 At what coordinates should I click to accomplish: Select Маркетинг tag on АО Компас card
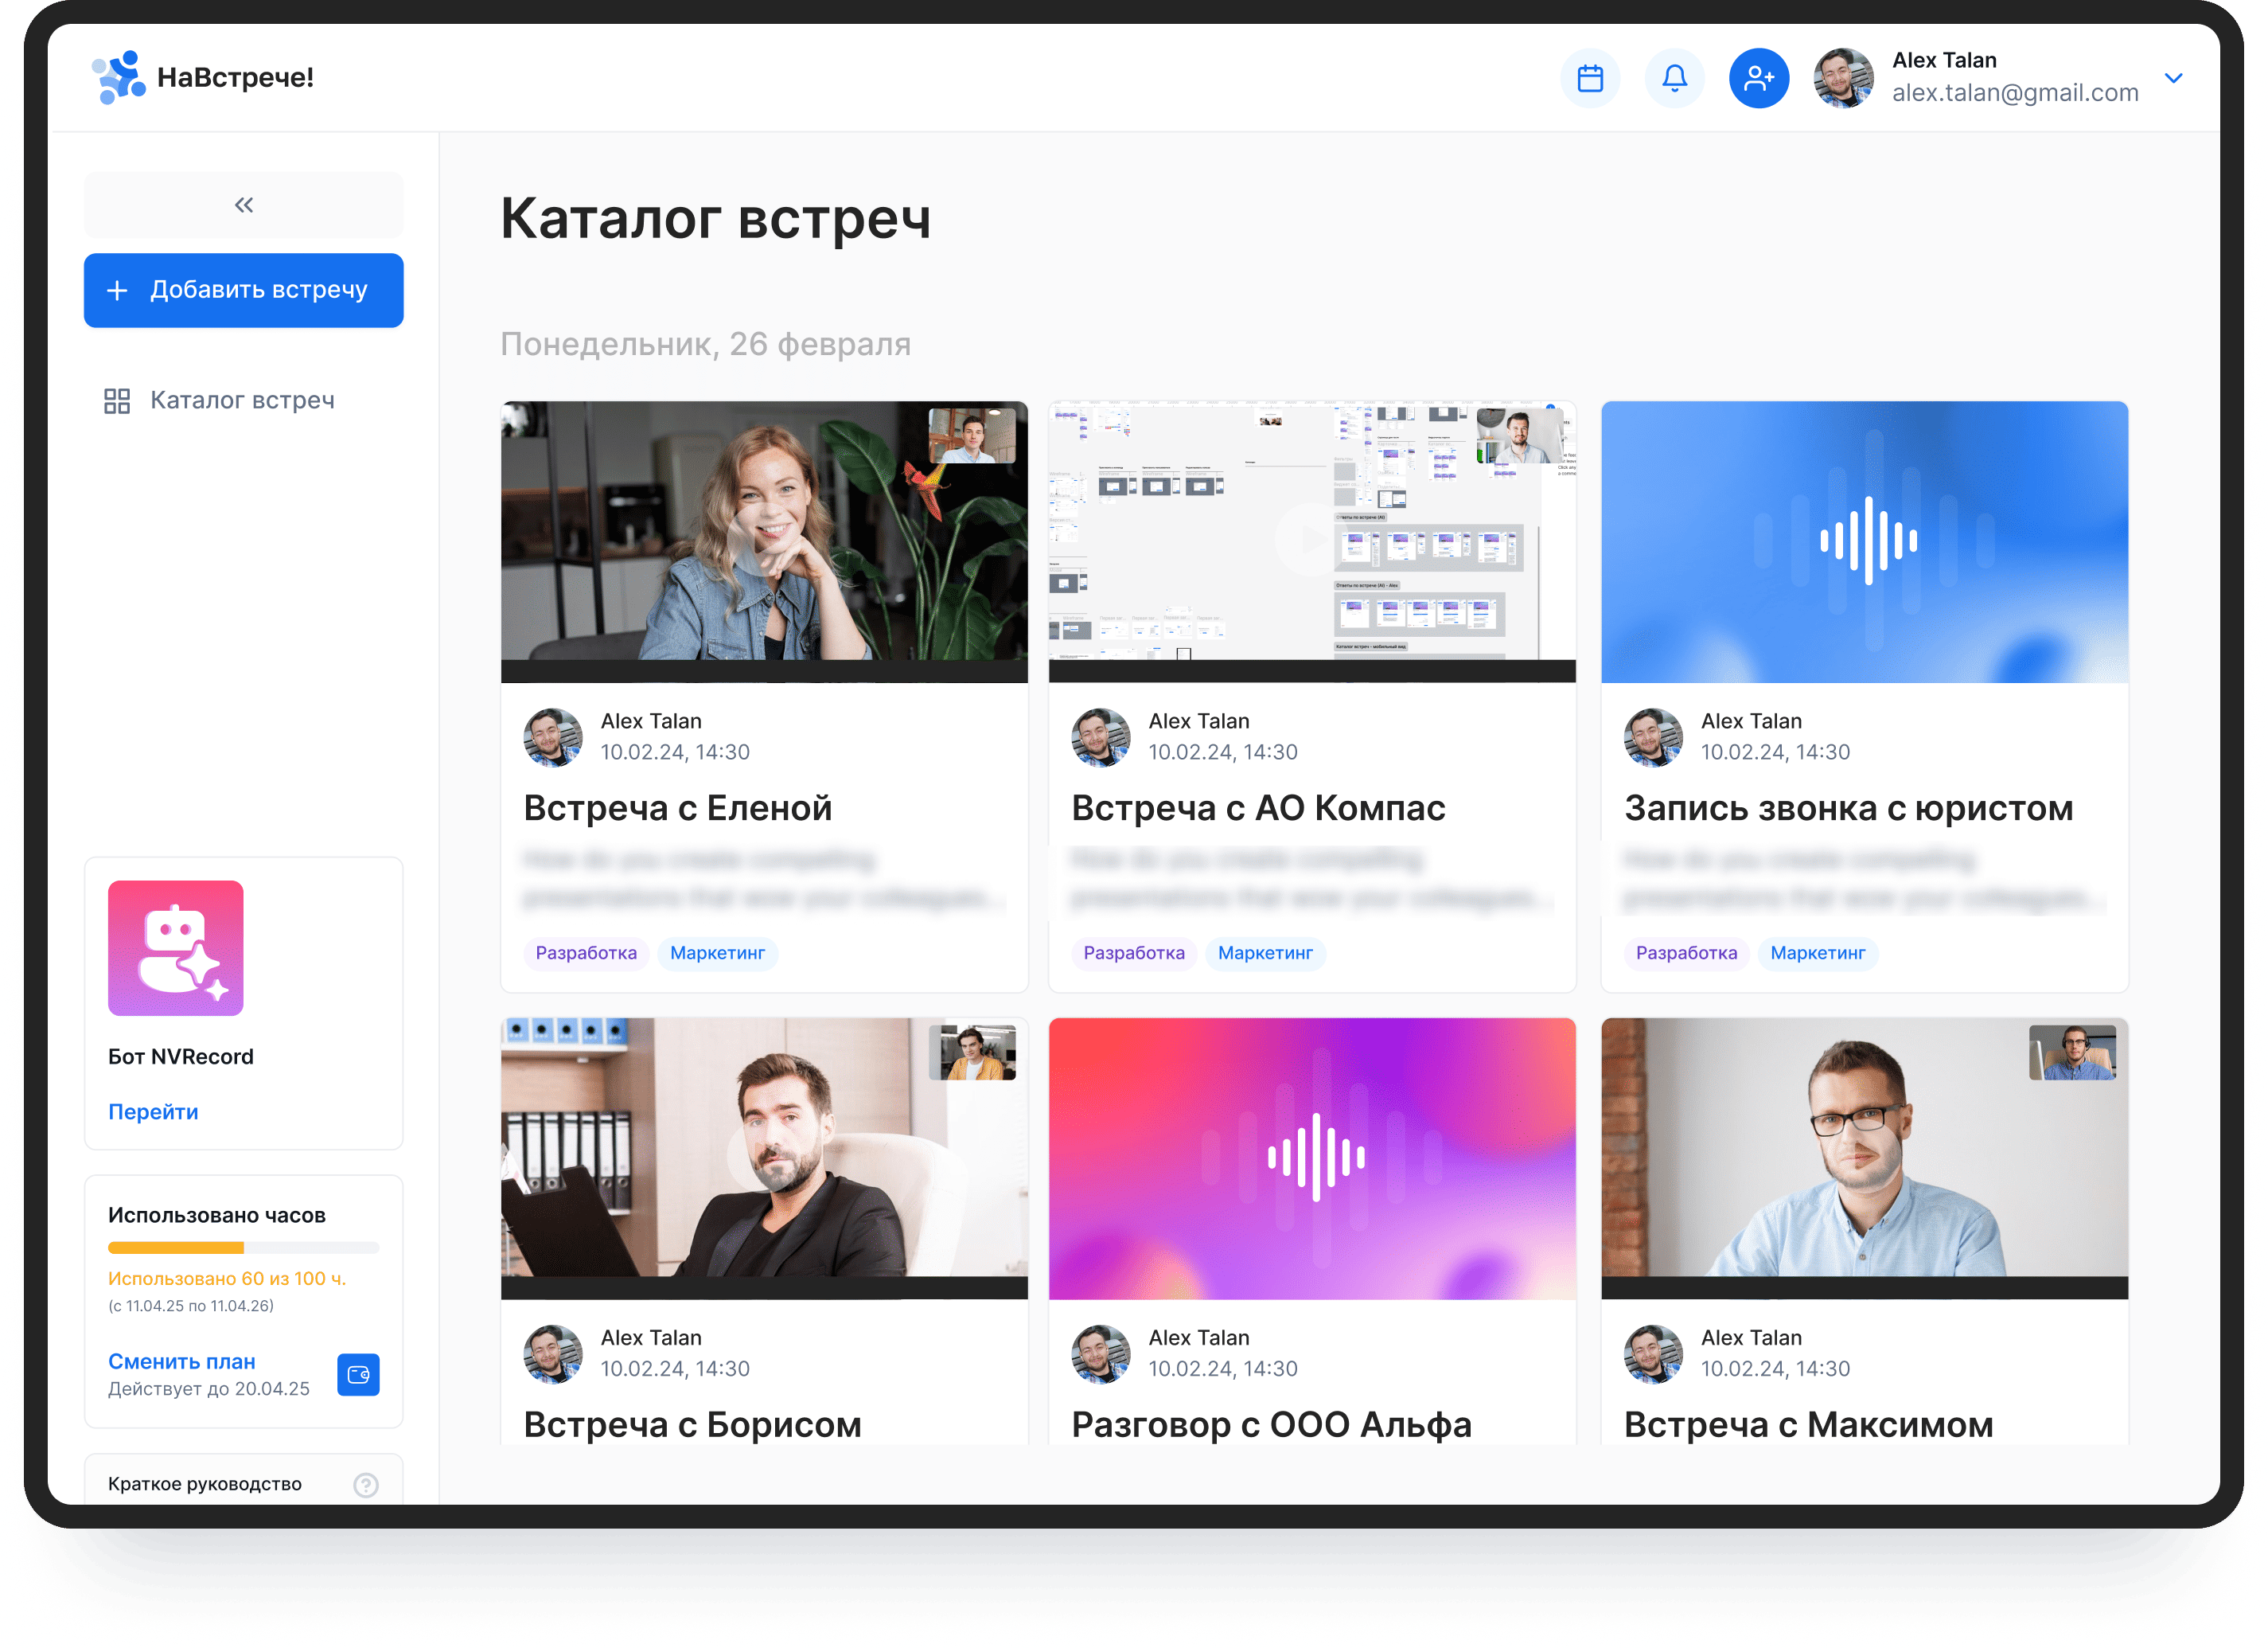pyautogui.click(x=1265, y=953)
